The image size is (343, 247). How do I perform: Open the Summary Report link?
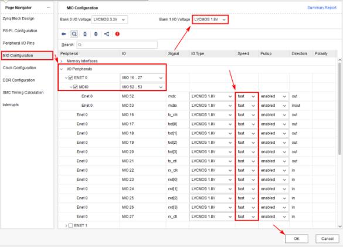tap(322, 8)
